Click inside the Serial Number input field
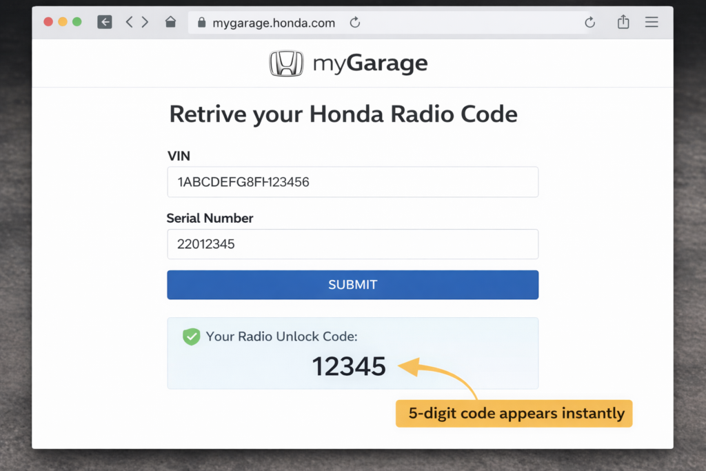Viewport: 706px width, 471px height. [x=352, y=243]
